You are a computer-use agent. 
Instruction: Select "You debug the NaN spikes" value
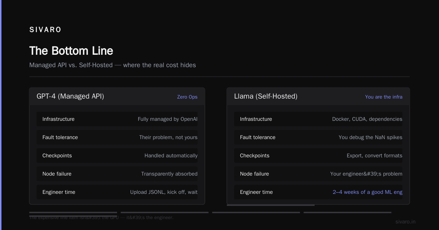pyautogui.click(x=371, y=137)
